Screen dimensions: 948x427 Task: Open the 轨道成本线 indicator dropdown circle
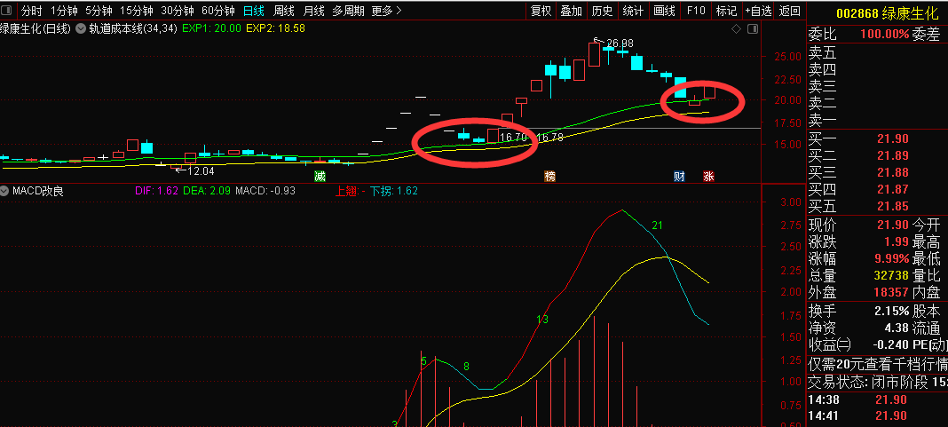coord(81,28)
